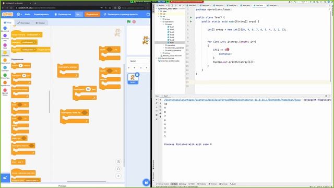Screen dimensions: 334x188
Task: Select the Другие блоки category circle
Action: point(5,90)
